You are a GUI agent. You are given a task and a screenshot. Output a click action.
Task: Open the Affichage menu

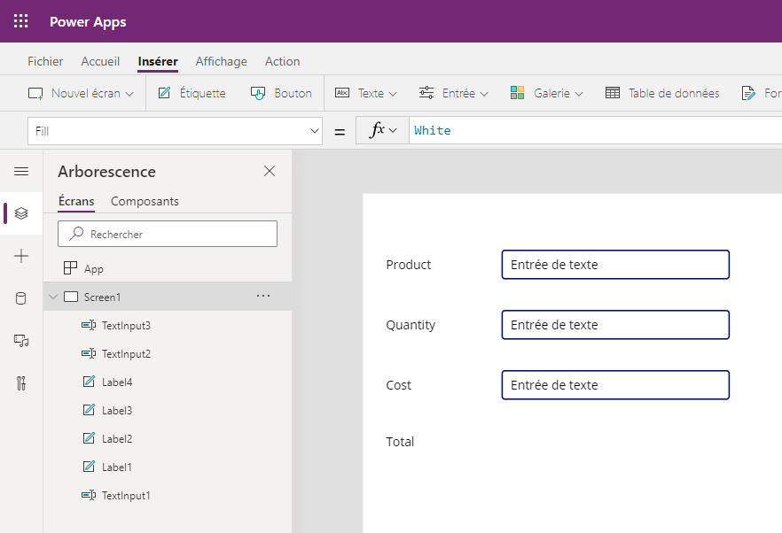point(221,61)
